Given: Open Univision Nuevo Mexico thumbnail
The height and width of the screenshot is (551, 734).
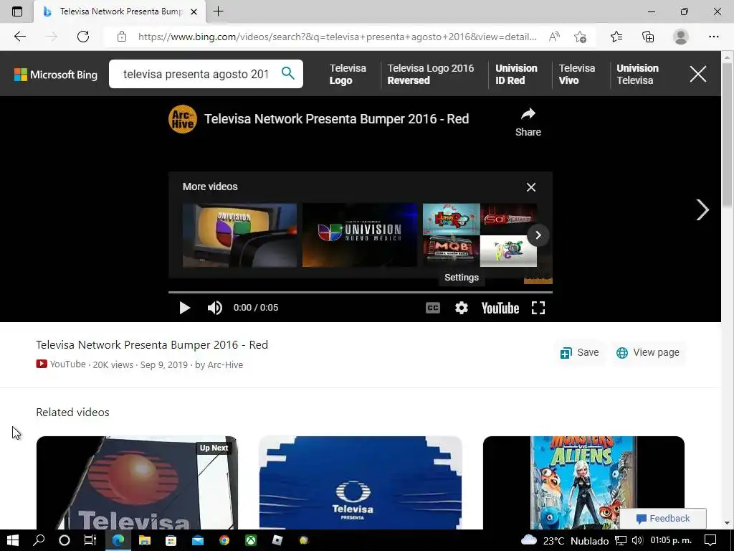Looking at the screenshot, I should click(360, 235).
